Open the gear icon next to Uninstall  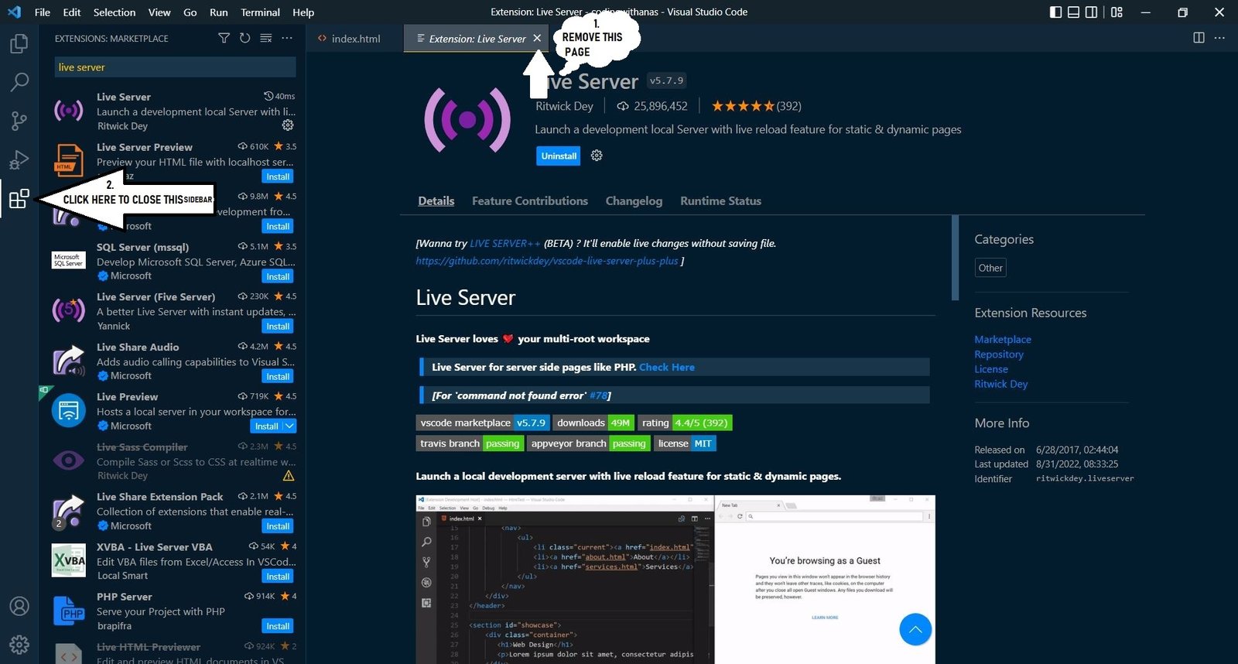597,156
